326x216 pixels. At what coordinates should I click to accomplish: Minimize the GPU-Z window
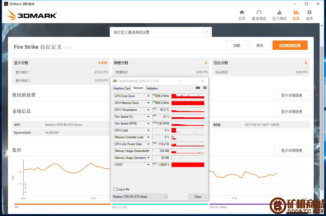click(x=180, y=81)
